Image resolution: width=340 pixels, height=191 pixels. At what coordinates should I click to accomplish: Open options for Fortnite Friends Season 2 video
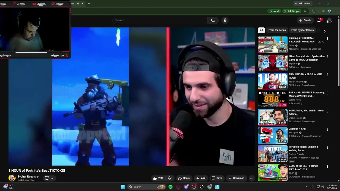(x=328, y=147)
